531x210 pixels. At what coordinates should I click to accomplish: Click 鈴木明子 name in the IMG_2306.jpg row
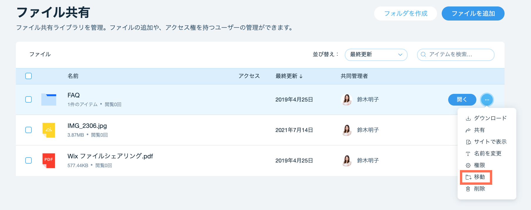(368, 130)
